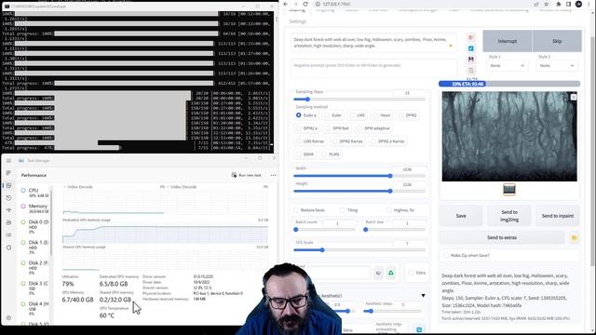Viewport: 596px width, 335px height.
Task: Save prompt as style with floppy disk icon
Action: coord(471,60)
